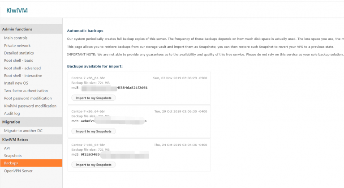Import the 29 Oct 2019 backup to Snapshots
The width and height of the screenshot is (344, 188).
click(x=93, y=131)
